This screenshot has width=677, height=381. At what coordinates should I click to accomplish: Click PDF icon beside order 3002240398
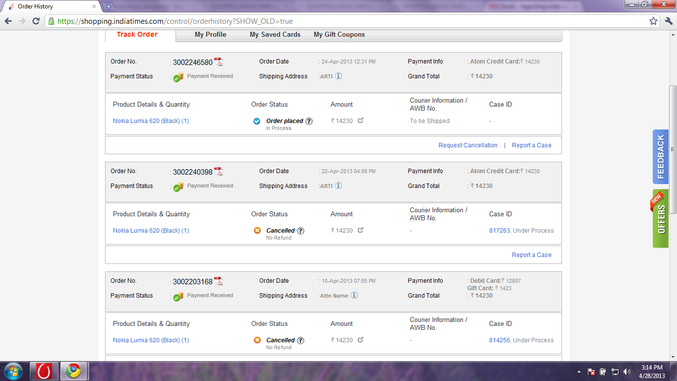pyautogui.click(x=219, y=172)
